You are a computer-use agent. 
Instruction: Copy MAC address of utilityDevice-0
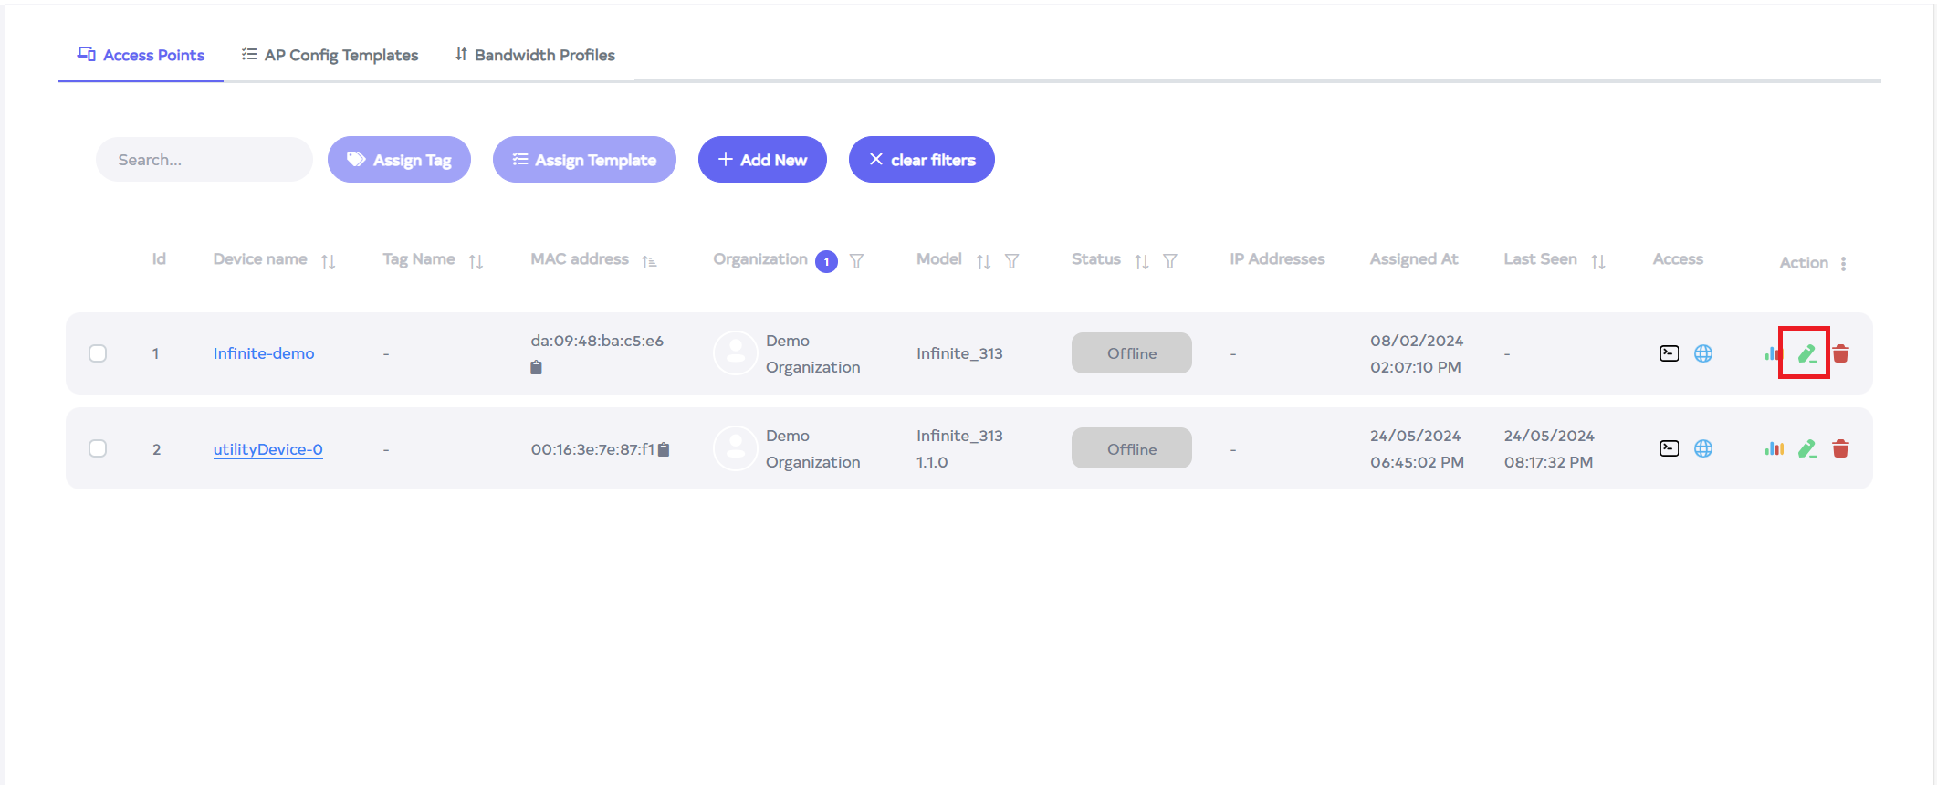point(664,449)
